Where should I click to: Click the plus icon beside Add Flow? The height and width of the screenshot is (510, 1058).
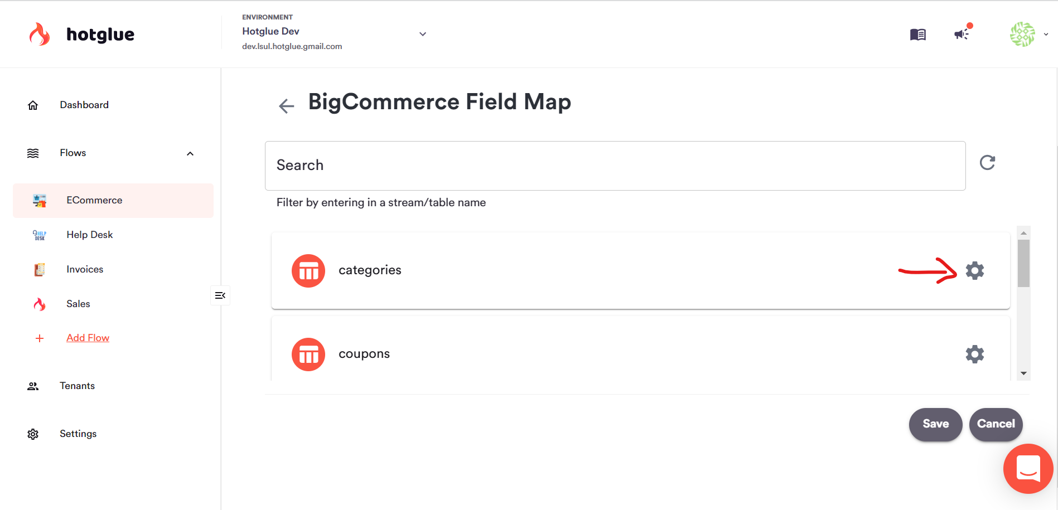[x=40, y=338]
